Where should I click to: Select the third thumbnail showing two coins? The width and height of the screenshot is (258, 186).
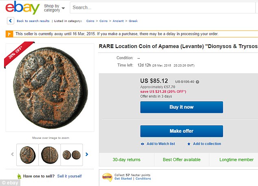click(x=72, y=155)
